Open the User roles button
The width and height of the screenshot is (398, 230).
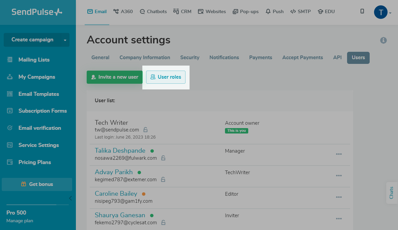click(x=166, y=77)
